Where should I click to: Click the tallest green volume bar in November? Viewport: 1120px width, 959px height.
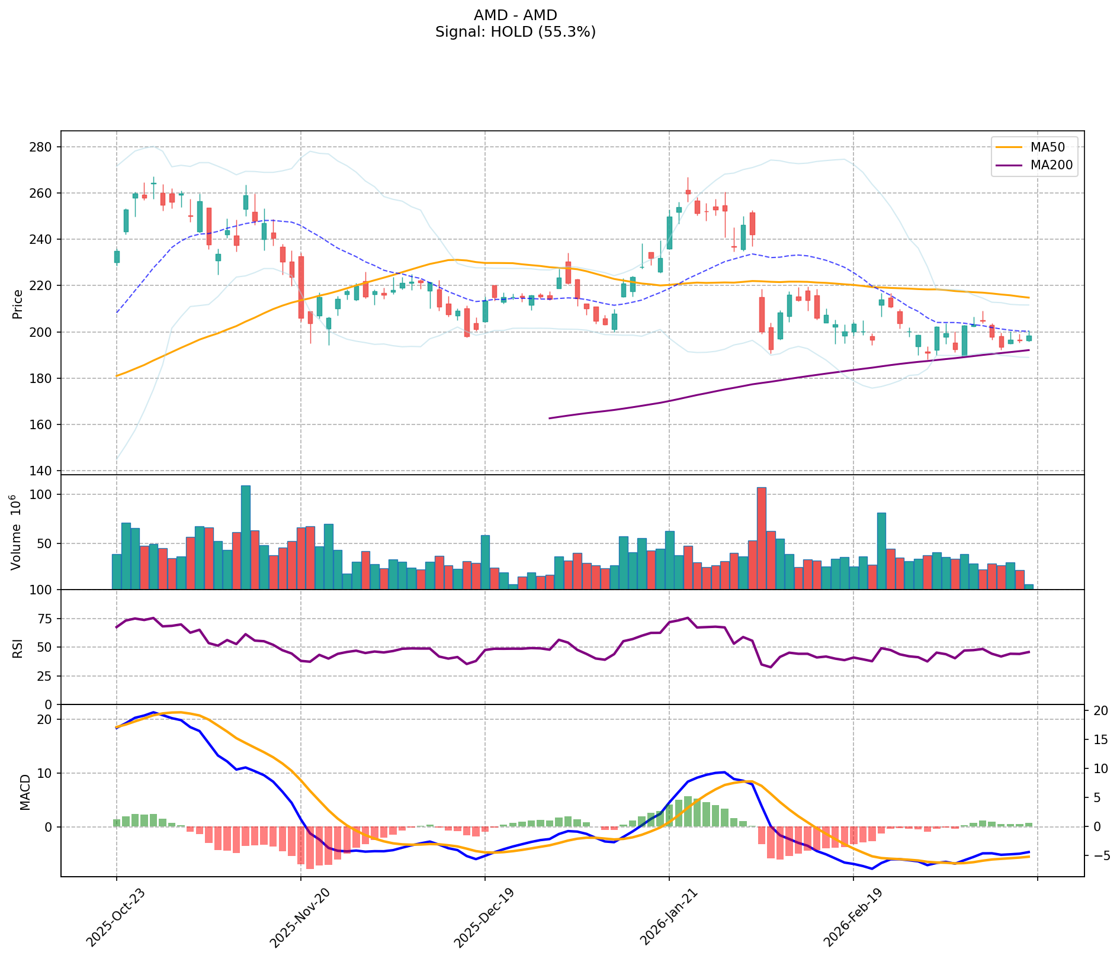click(245, 536)
